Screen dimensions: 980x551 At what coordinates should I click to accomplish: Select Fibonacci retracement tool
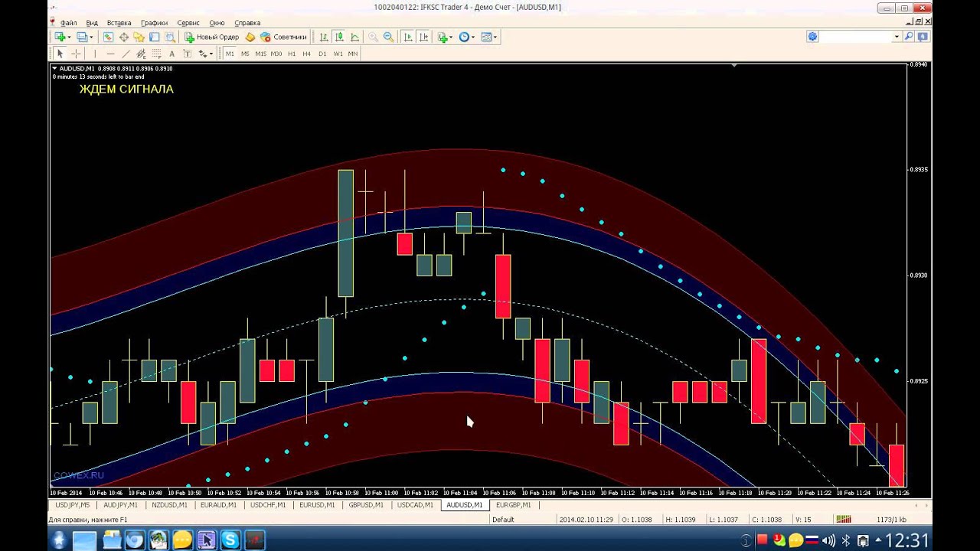pos(156,54)
